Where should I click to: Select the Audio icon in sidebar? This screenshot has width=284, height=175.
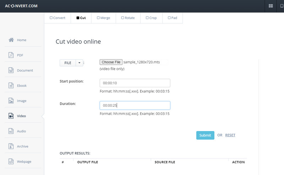click(11, 131)
